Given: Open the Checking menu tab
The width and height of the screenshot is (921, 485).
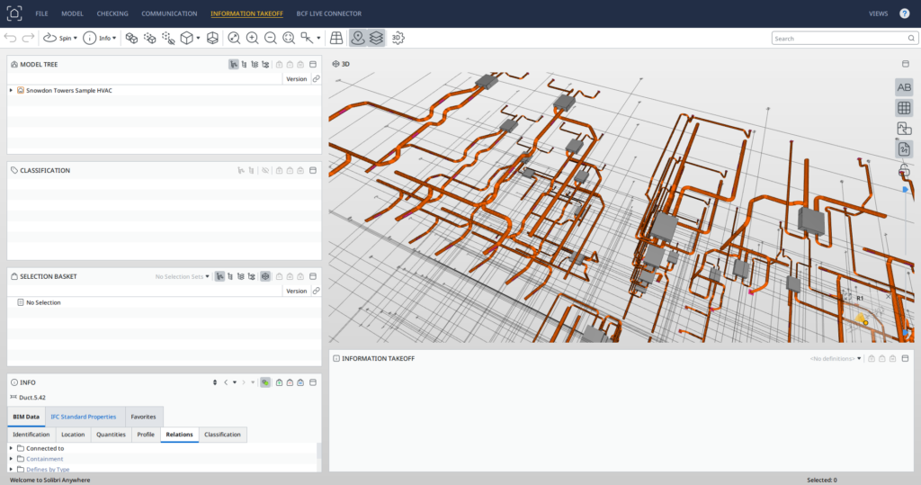Looking at the screenshot, I should [x=112, y=13].
